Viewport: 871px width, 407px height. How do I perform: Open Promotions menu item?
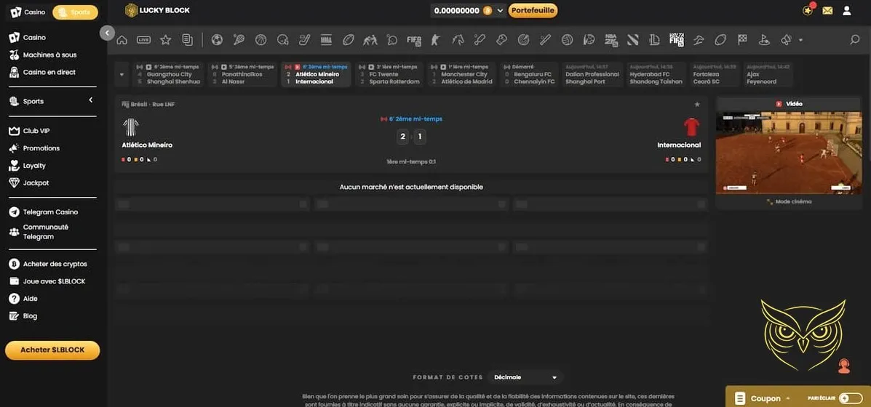click(34, 148)
